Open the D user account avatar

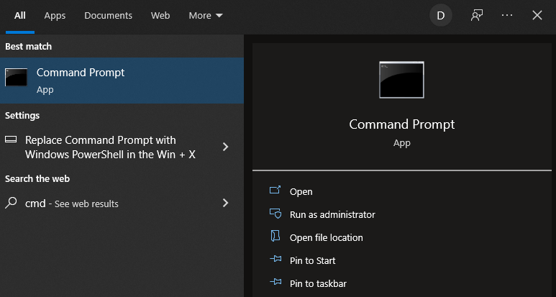[441, 15]
